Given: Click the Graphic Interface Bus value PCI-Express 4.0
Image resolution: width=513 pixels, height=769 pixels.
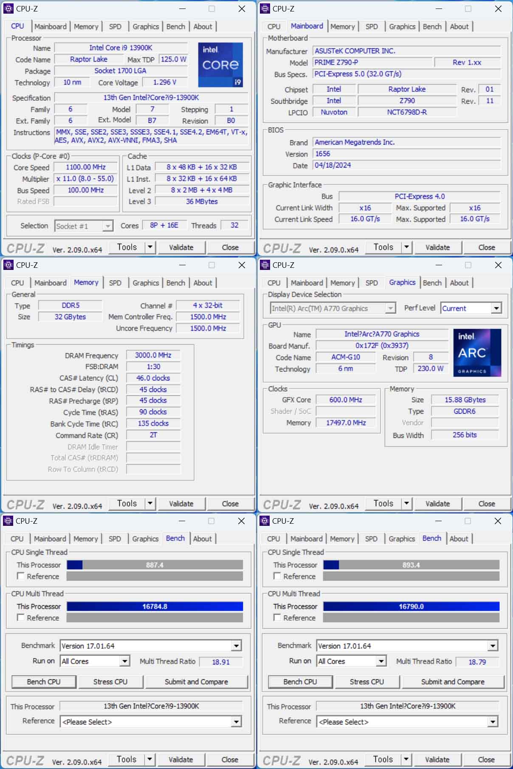Looking at the screenshot, I should click(420, 196).
